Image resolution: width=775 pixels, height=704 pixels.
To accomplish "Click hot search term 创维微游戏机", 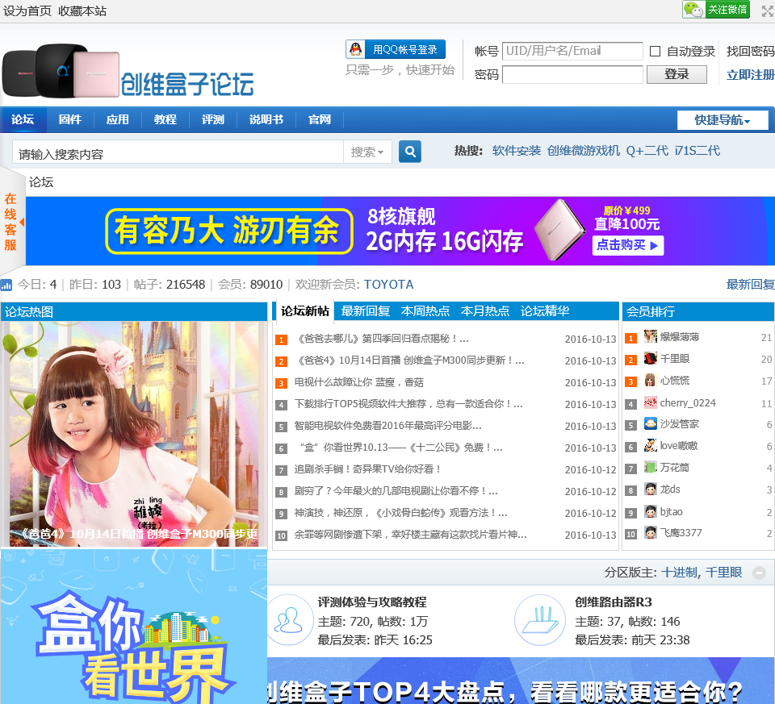I will pos(583,151).
